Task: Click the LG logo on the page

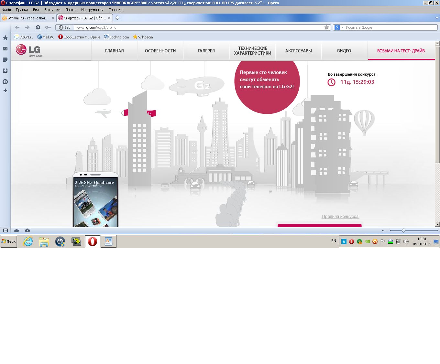Action: point(29,50)
